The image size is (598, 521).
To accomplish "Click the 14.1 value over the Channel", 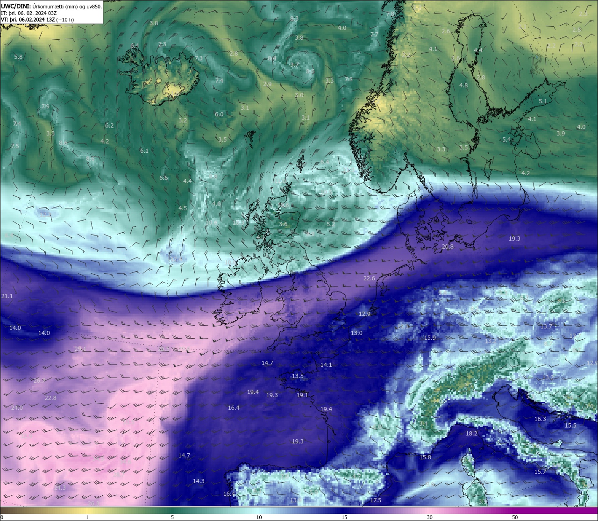I will coord(326,364).
